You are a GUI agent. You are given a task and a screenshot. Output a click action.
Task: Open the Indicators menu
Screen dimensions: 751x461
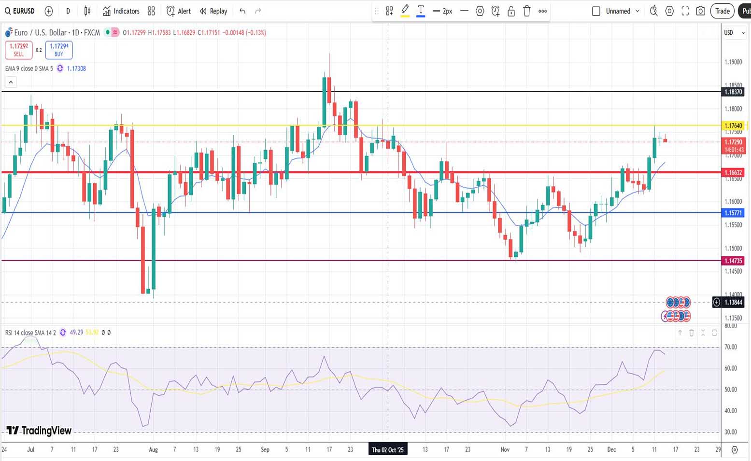(x=121, y=11)
